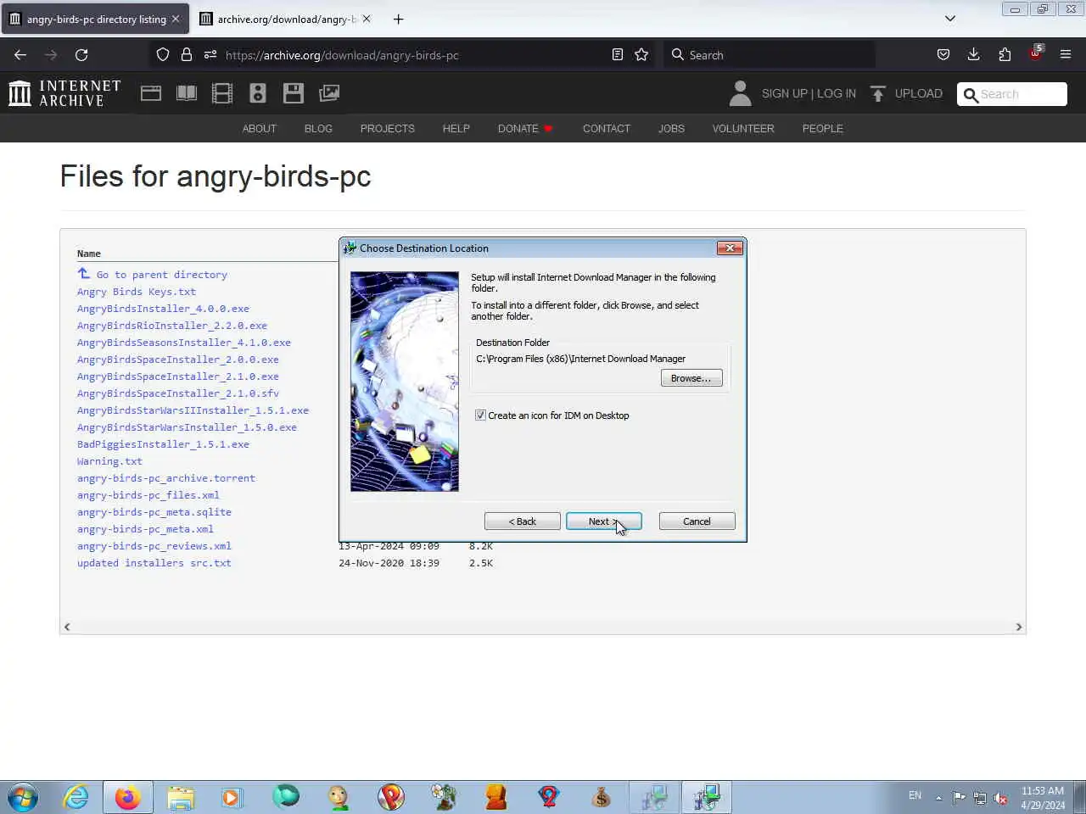Click the Firefox Search box
Image resolution: width=1086 pixels, height=814 pixels.
(768, 54)
